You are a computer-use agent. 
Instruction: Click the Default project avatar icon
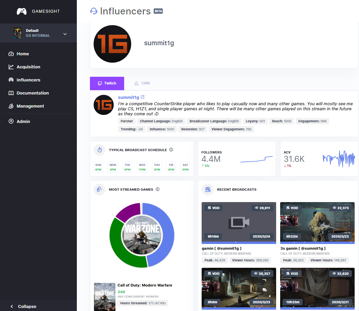coord(18,34)
